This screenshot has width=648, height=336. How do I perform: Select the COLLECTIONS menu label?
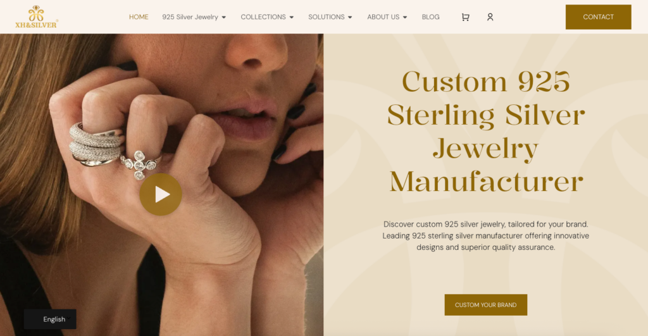pyautogui.click(x=263, y=17)
